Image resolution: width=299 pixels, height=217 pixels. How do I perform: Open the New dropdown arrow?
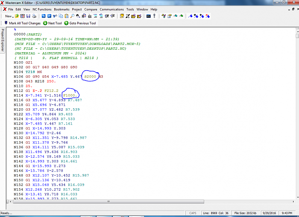(x=13, y=17)
